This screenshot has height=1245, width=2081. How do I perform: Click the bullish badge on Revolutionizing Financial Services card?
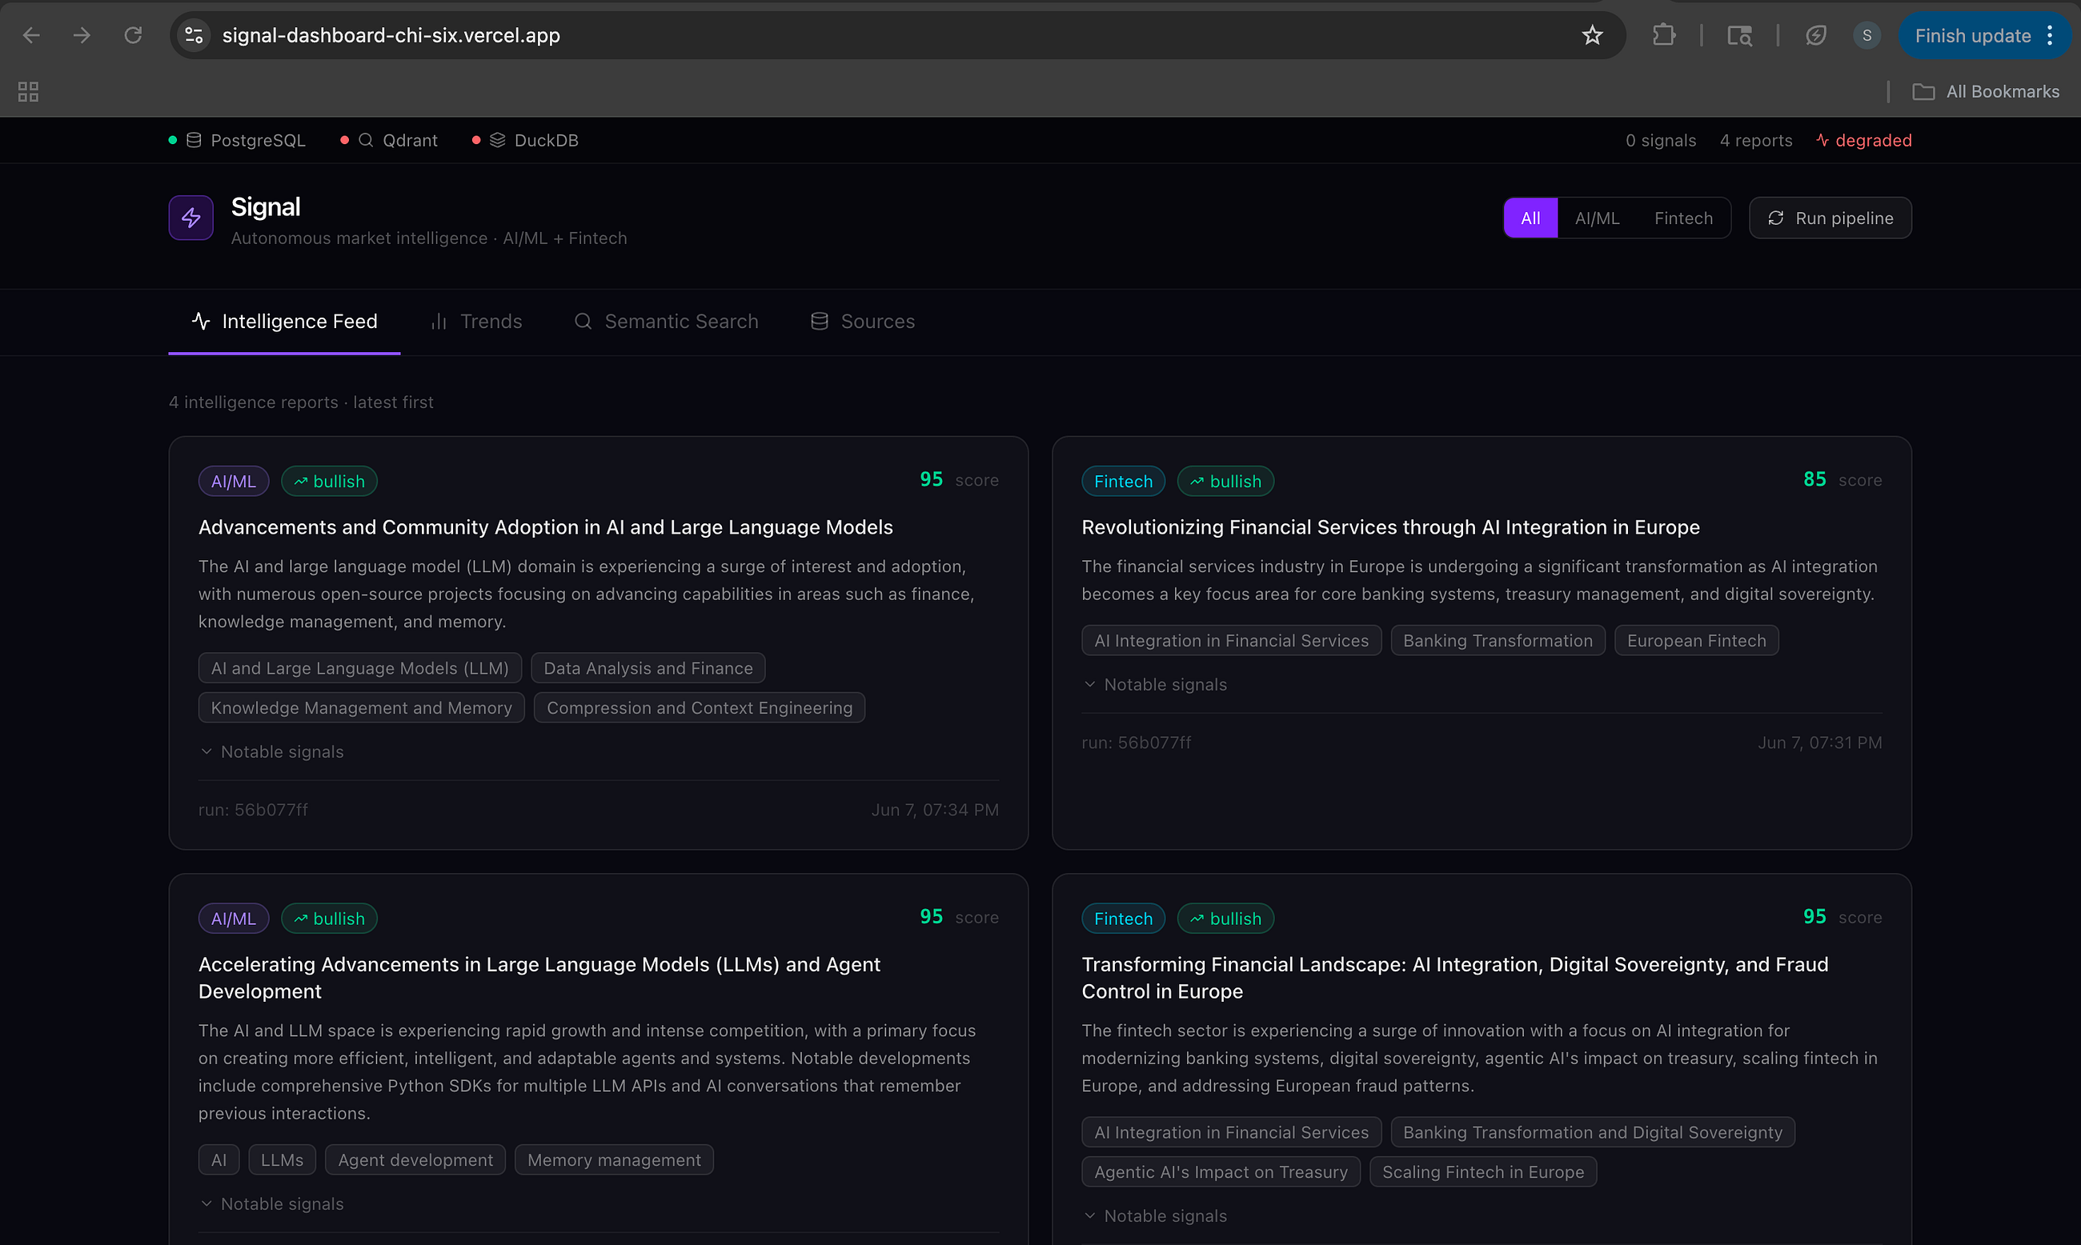pyautogui.click(x=1225, y=481)
